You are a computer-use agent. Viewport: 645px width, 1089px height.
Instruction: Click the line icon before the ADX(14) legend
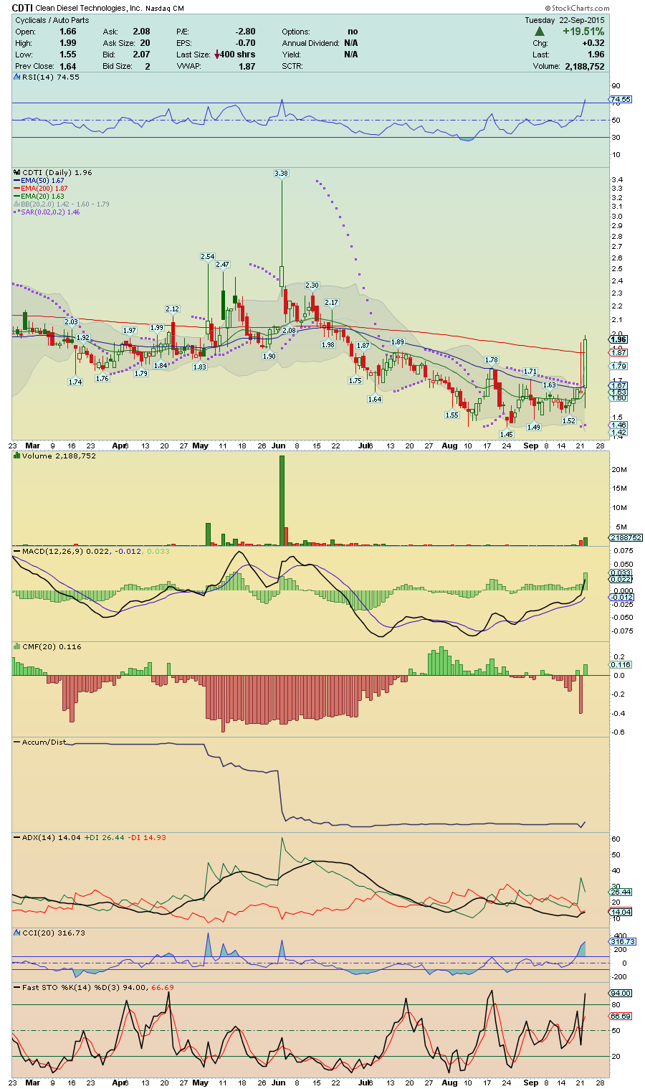click(17, 837)
